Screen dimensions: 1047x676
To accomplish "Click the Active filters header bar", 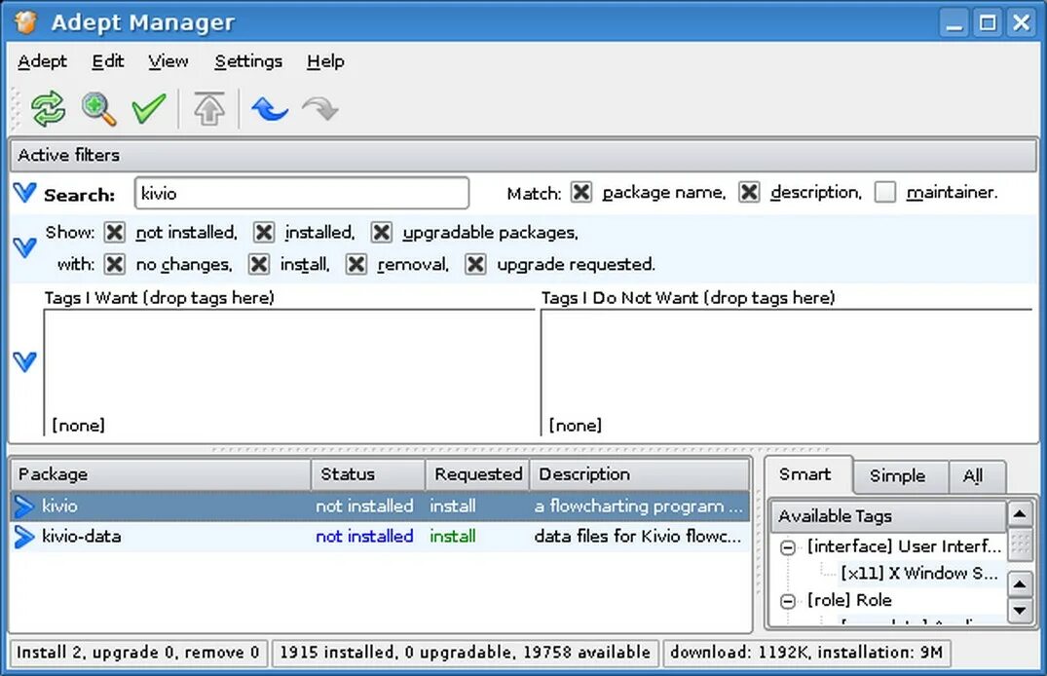I will pos(524,155).
